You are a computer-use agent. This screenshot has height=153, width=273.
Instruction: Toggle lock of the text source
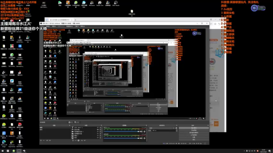100,128
